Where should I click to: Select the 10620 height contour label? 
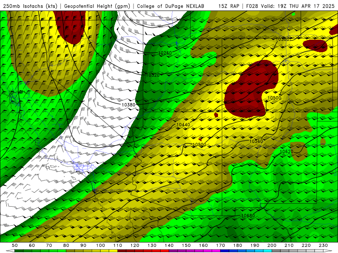click(286, 151)
